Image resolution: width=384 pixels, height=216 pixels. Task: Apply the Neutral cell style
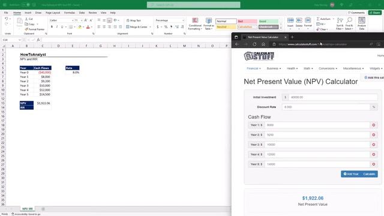coord(226,26)
